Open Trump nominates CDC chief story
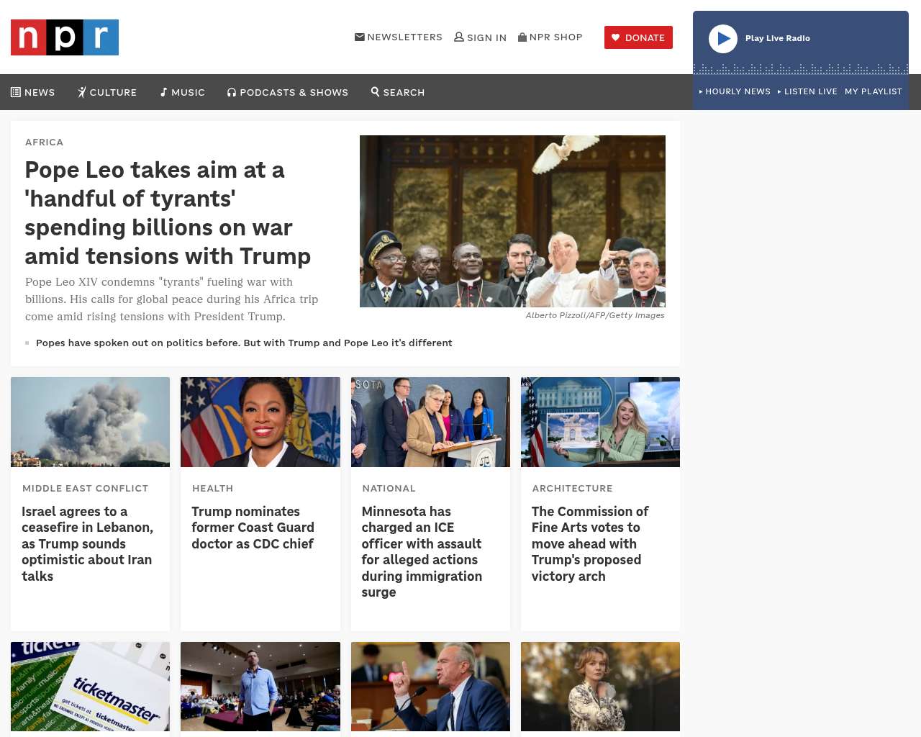 pos(253,528)
